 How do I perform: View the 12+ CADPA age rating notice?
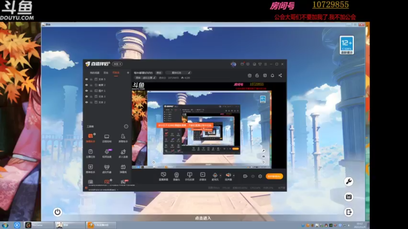point(347,45)
